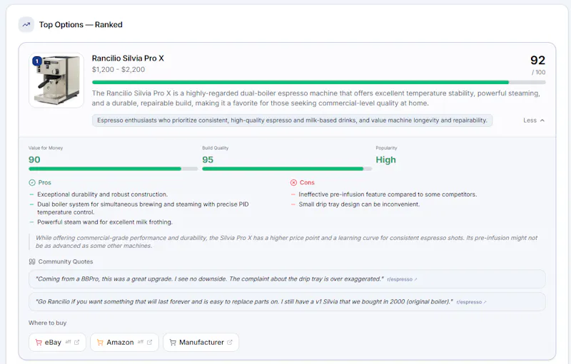571x364 pixels.
Task: Click the Value for Money score 90
Action: tap(34, 160)
